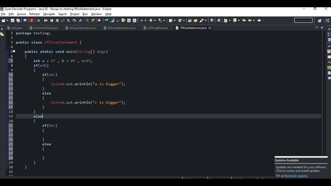Screen dimensions: 331x186
Task: Toggle Use Step Filters in the toolbar
Action: click(x=93, y=21)
